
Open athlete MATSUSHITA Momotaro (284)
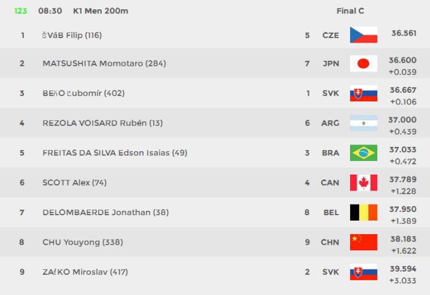pyautogui.click(x=104, y=63)
